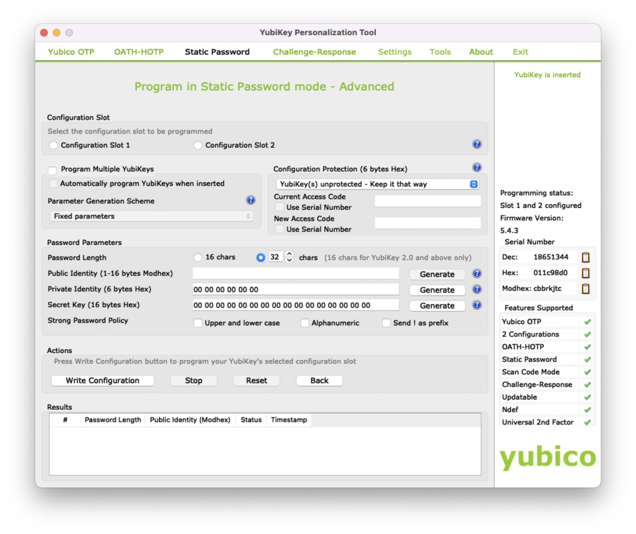Viewport: 636px width, 534px height.
Task: Enable Alphanumeric password policy
Action: pos(305,323)
